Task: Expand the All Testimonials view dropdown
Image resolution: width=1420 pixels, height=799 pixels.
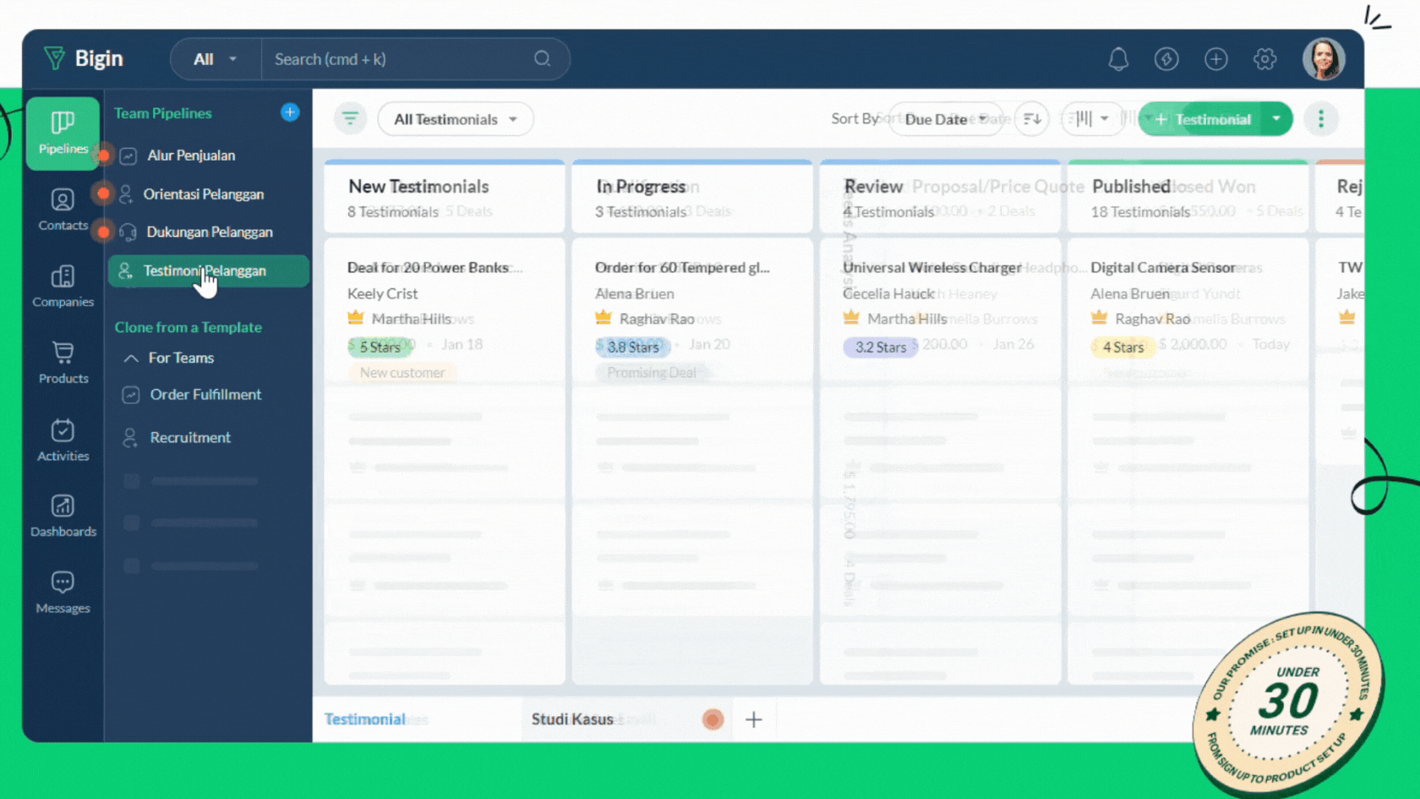Action: point(455,119)
